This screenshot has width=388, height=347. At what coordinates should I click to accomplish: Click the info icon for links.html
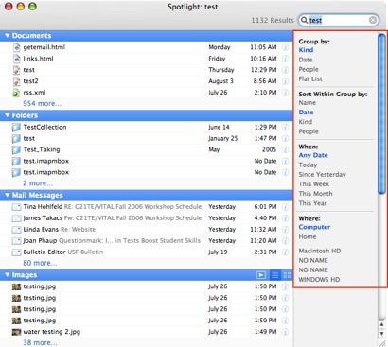click(x=285, y=59)
